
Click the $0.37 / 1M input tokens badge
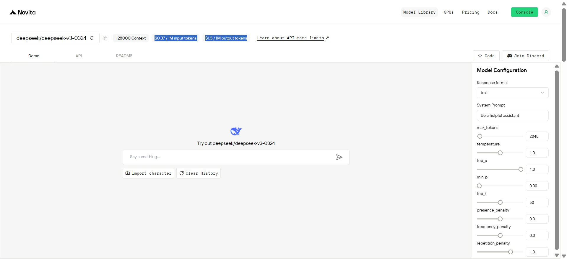click(x=176, y=38)
